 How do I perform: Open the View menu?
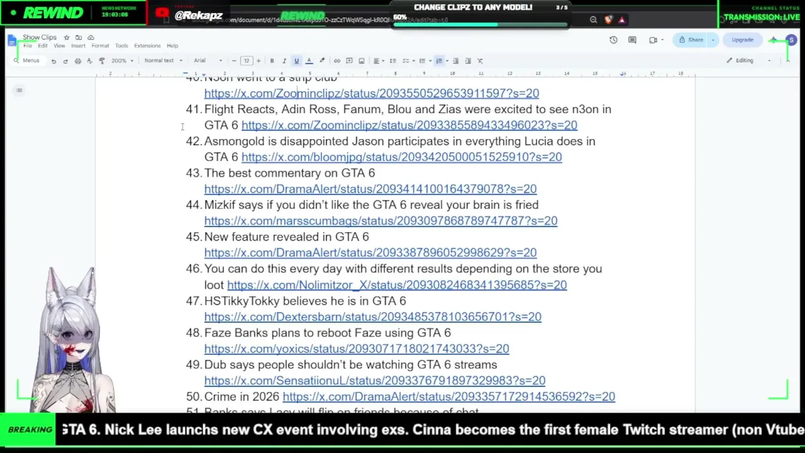59,46
